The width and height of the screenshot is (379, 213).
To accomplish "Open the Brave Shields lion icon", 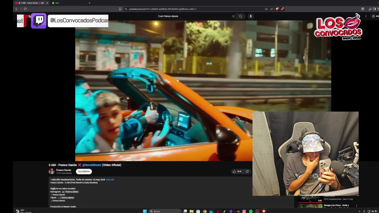I will [x=277, y=9].
